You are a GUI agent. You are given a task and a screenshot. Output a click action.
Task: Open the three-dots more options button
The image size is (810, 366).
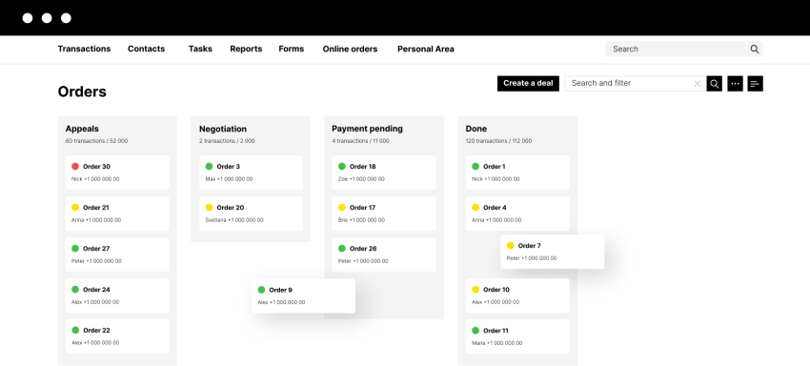point(735,83)
